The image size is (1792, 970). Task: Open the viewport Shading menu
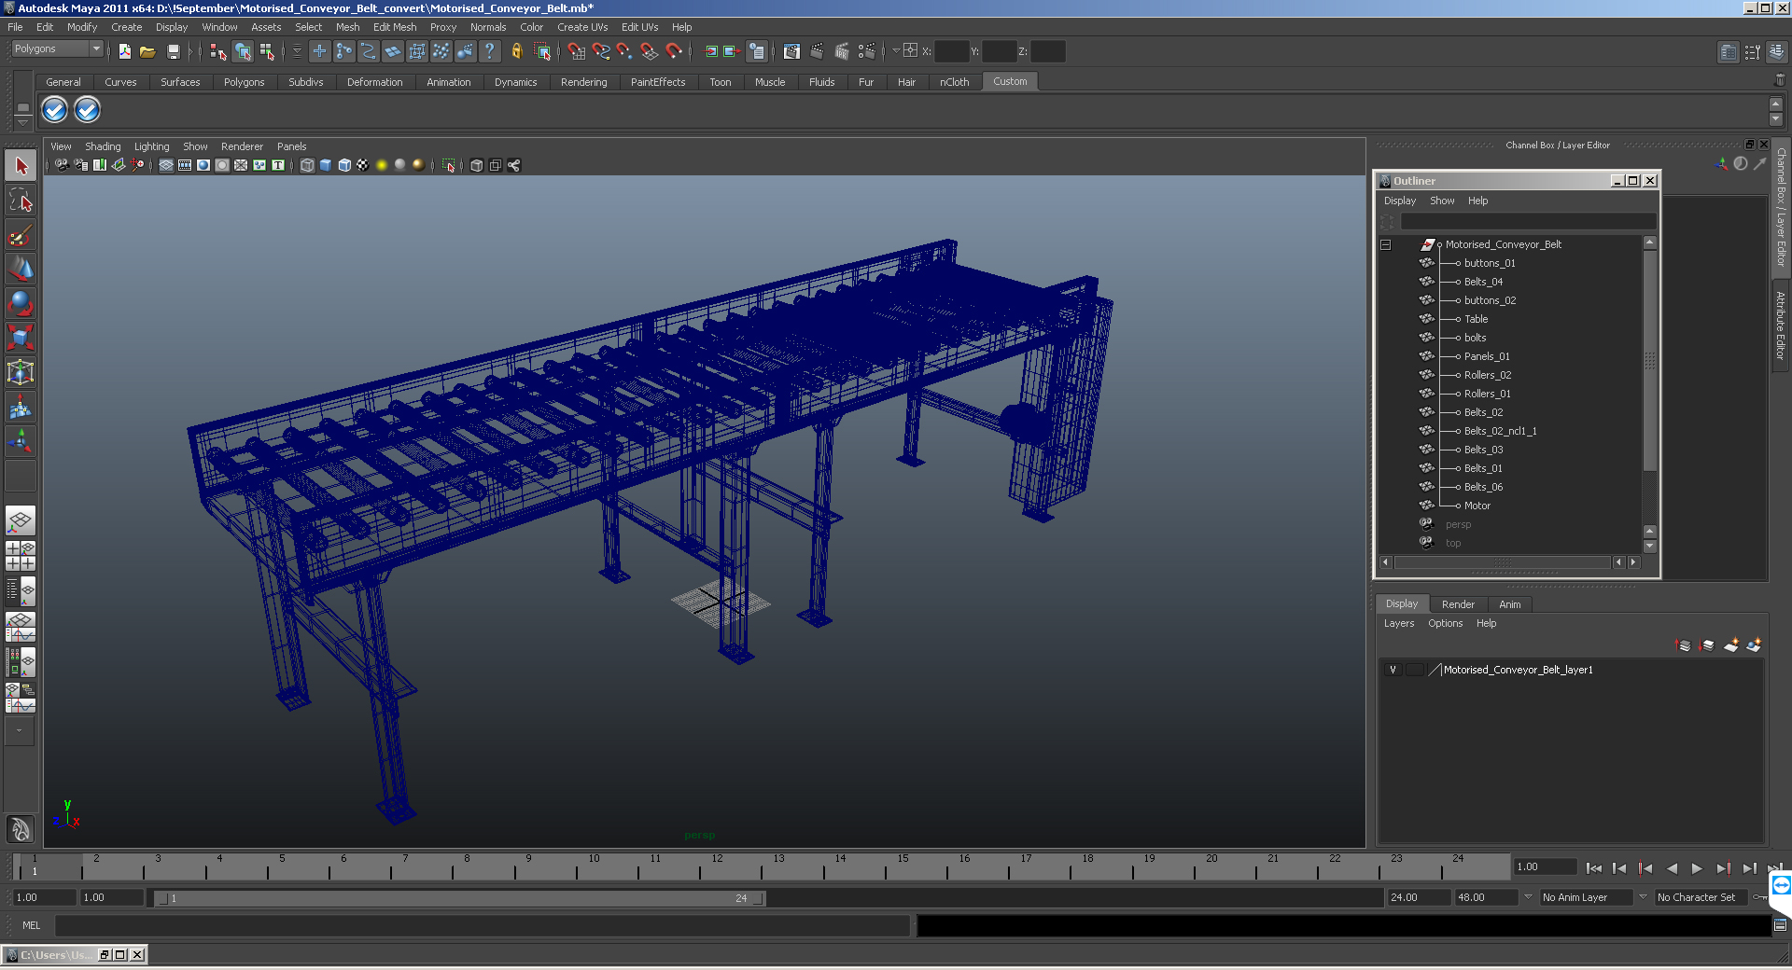(103, 146)
